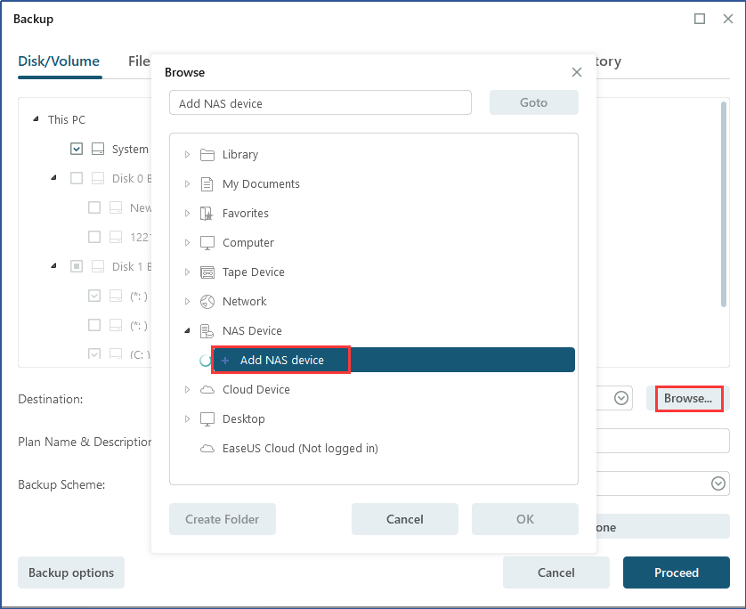
Task: Check the Disk 0 checkbox
Action: pos(77,179)
